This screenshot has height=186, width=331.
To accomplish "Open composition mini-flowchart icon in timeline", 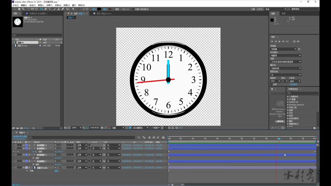I will (139, 137).
